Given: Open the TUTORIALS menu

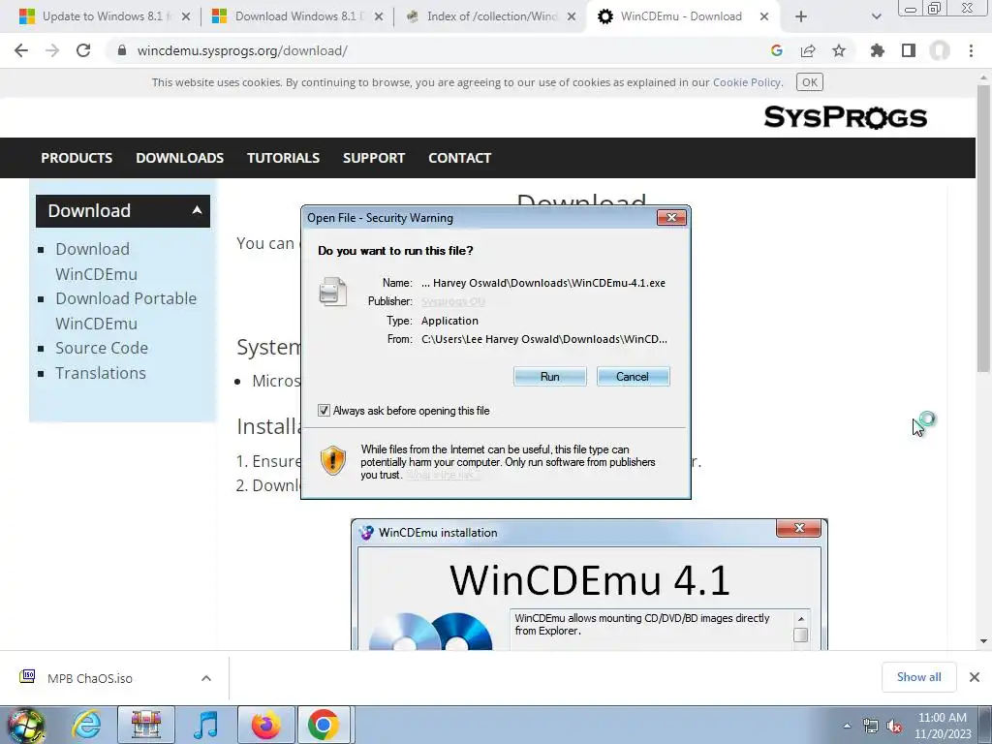Looking at the screenshot, I should [x=284, y=158].
